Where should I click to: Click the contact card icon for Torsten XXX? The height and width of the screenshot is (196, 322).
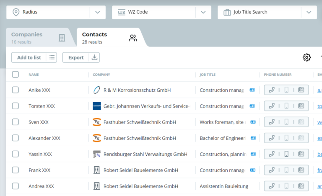pos(301,106)
